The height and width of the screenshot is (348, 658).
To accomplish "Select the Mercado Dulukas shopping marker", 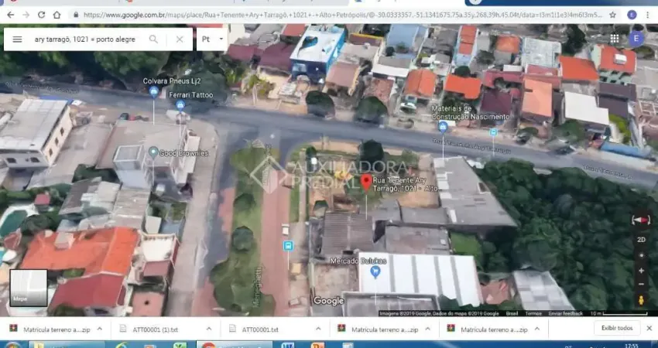I will pos(375,272).
